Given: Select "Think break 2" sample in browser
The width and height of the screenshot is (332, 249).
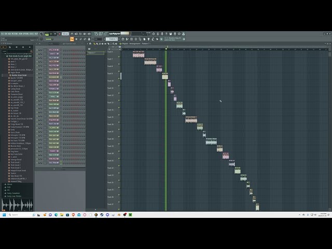Looking at the screenshot, I should [x=16, y=165].
